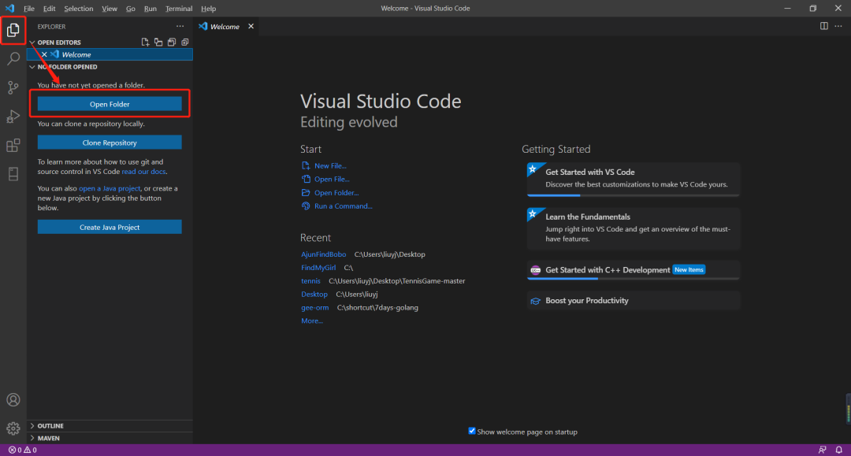The height and width of the screenshot is (456, 851).
Task: Click the Split Editor Right icon
Action: (823, 26)
